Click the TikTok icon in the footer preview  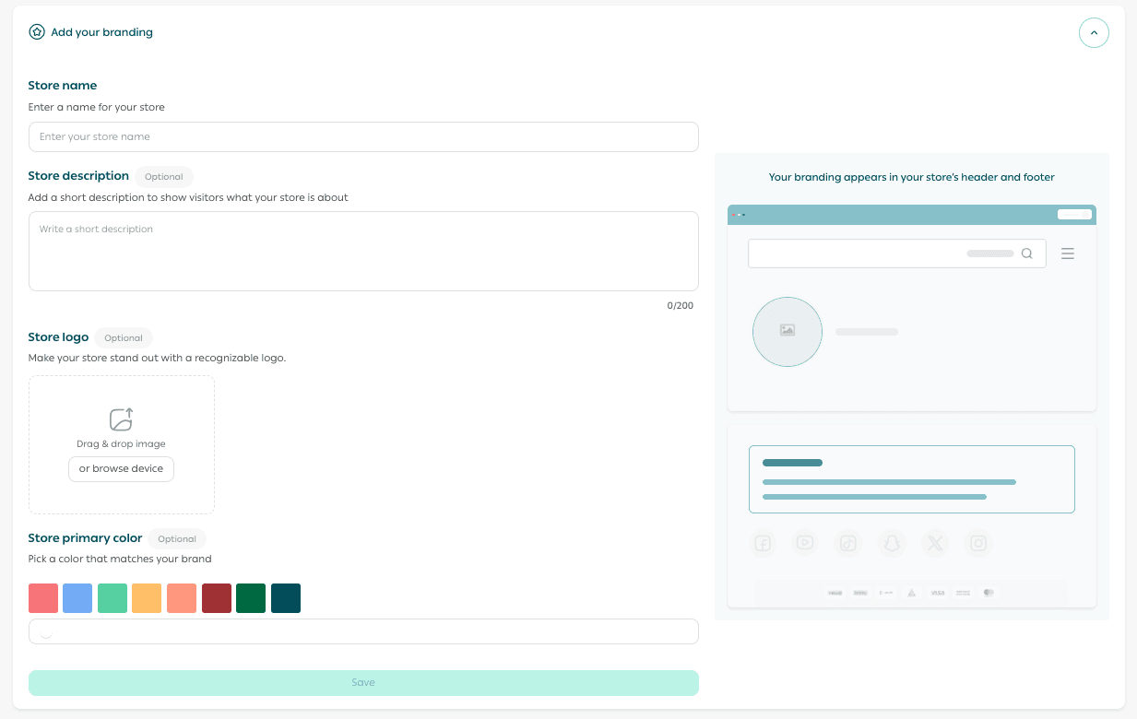pyautogui.click(x=848, y=544)
